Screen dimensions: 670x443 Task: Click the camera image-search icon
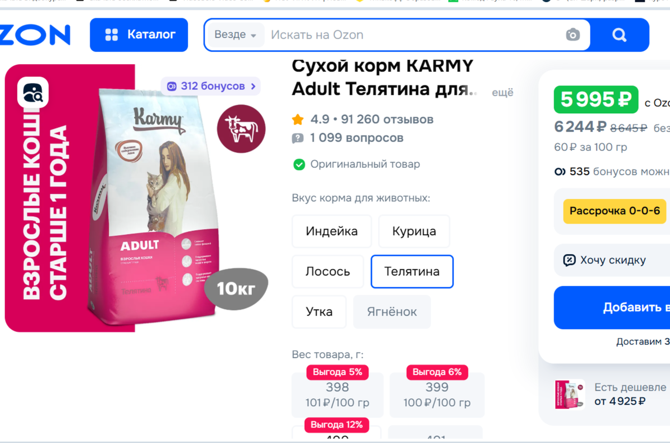[x=573, y=35]
